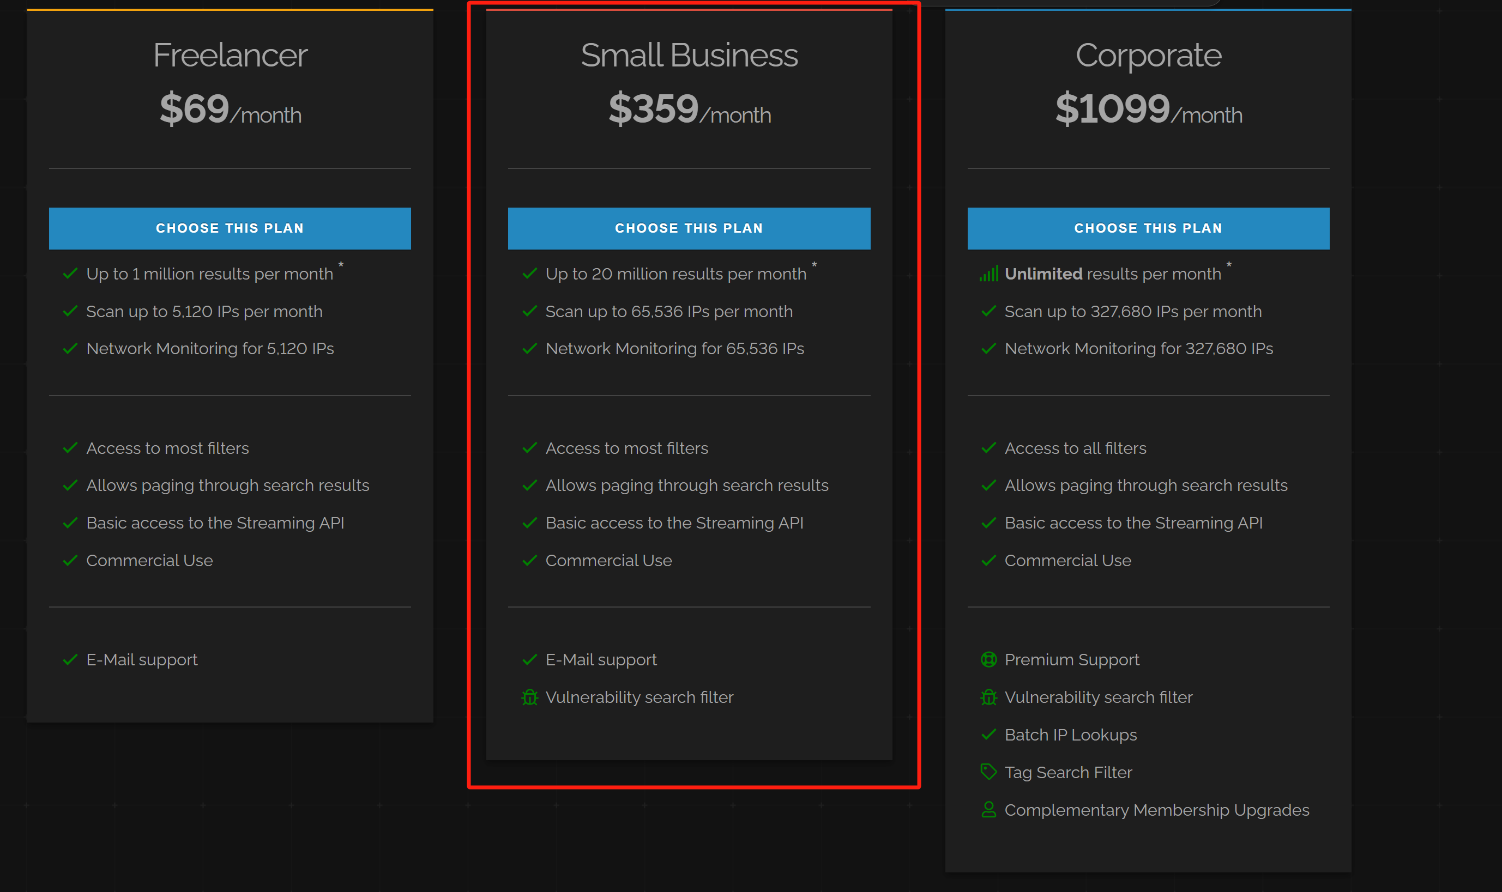Image resolution: width=1502 pixels, height=892 pixels.
Task: Click the Vulnerability search filter text in Small Business
Action: click(639, 697)
